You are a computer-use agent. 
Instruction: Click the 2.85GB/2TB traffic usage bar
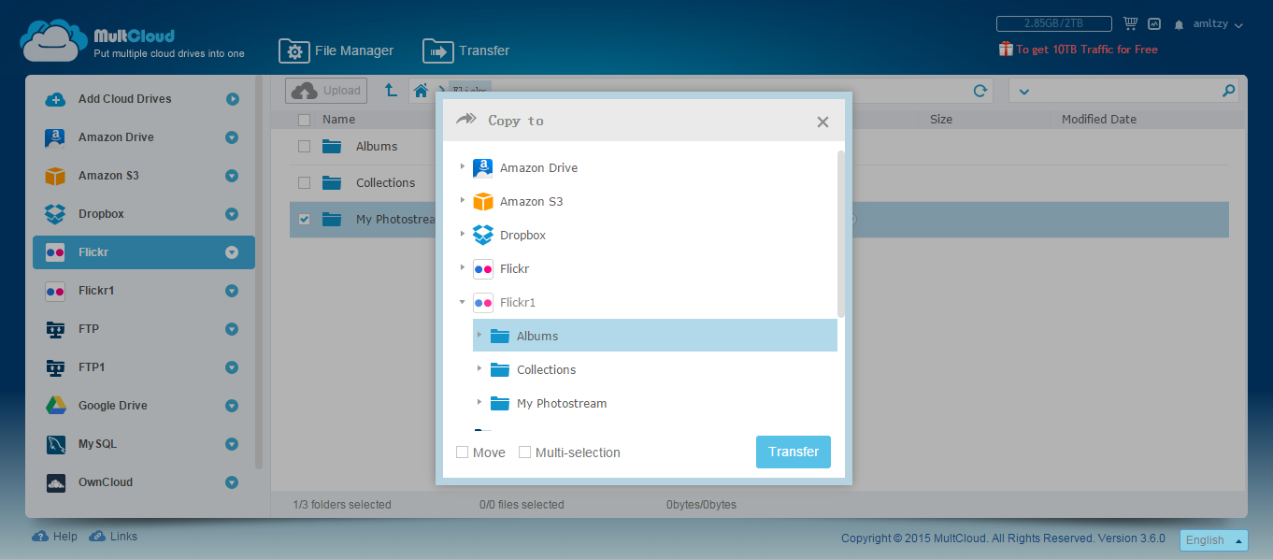click(x=1054, y=23)
